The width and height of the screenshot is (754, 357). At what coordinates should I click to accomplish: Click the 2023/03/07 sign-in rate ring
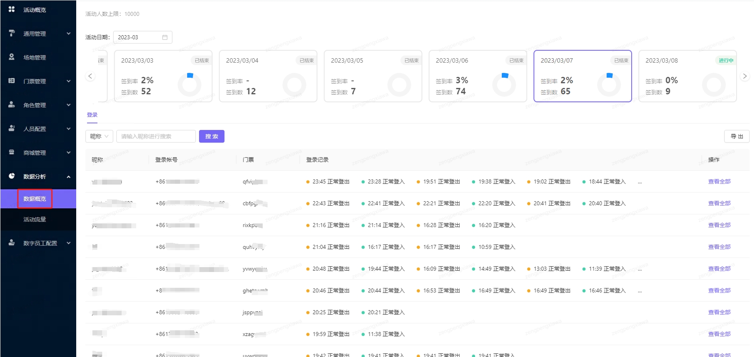coord(609,85)
